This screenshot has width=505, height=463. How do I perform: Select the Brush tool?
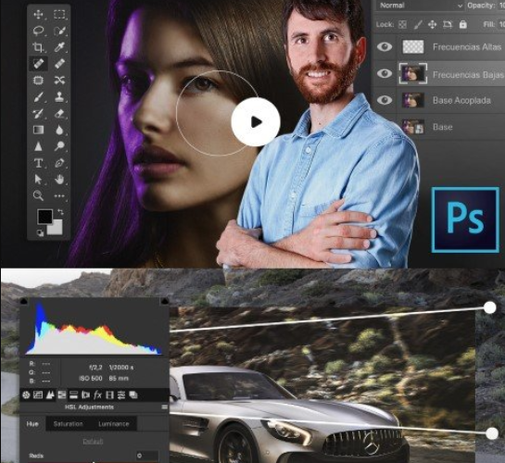coord(38,97)
